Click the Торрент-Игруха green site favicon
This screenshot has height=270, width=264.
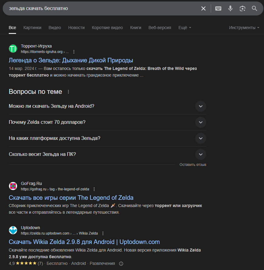point(13,48)
